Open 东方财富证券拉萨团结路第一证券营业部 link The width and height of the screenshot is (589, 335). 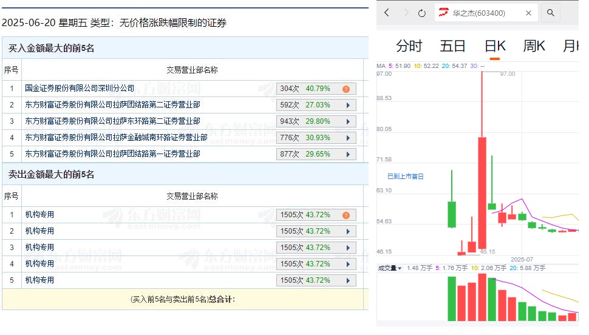click(112, 154)
